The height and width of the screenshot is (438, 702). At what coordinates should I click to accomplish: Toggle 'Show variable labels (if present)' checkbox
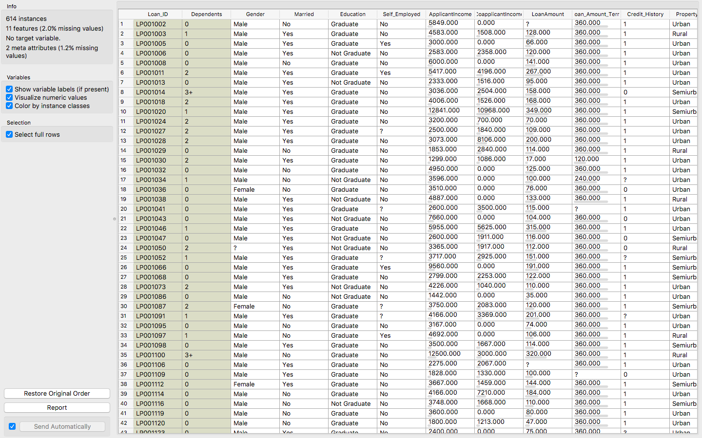(x=9, y=90)
